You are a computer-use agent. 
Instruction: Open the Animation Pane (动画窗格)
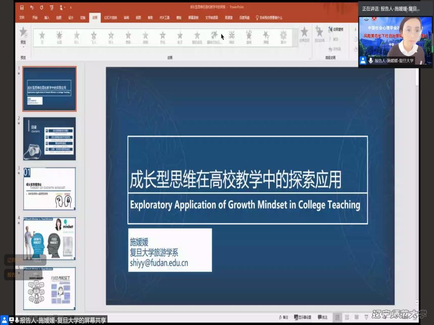[335, 30]
